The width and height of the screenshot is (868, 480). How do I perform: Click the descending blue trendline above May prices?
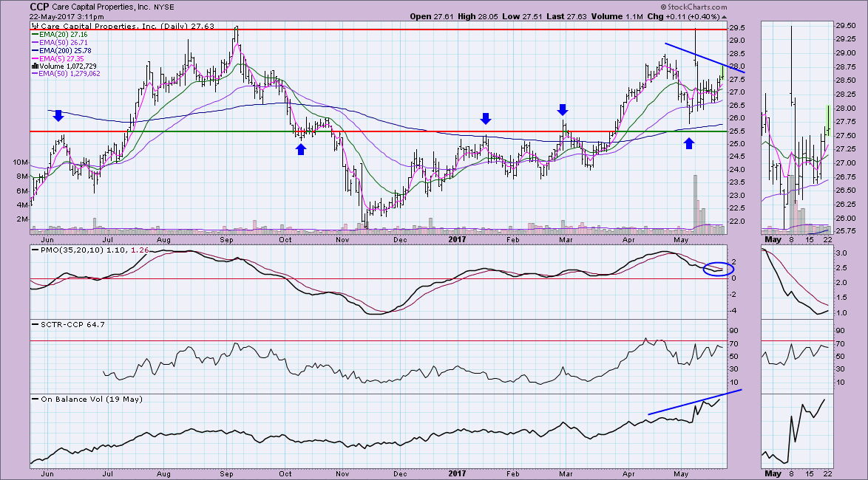pyautogui.click(x=695, y=55)
